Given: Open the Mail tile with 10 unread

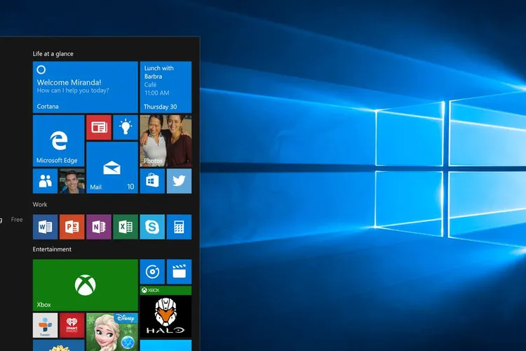Looking at the screenshot, I should [x=112, y=167].
